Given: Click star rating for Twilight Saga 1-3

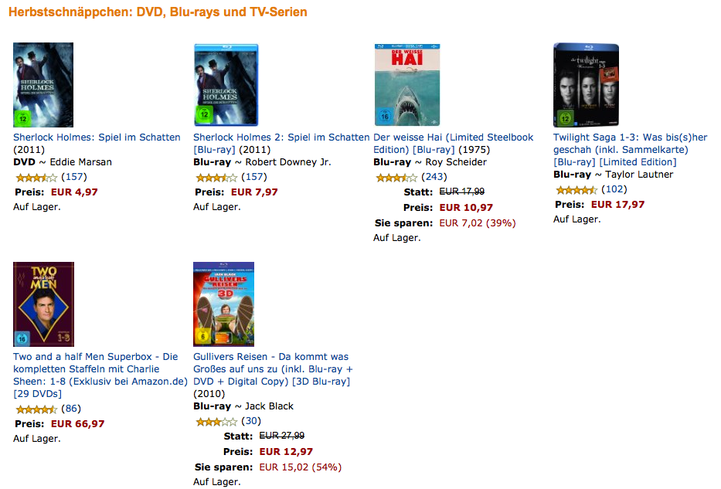Looking at the screenshot, I should click(x=576, y=190).
